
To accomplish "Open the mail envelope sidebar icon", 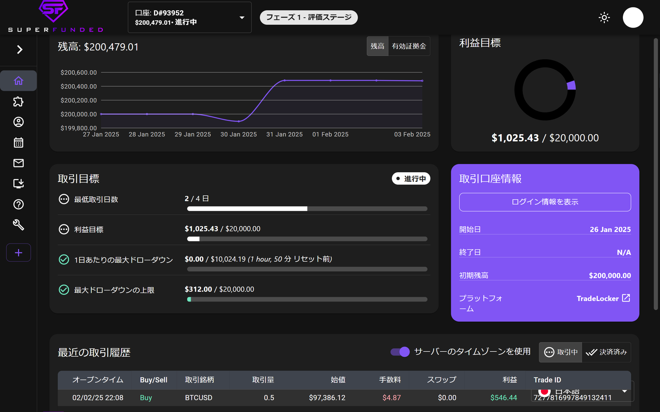I will pyautogui.click(x=19, y=163).
